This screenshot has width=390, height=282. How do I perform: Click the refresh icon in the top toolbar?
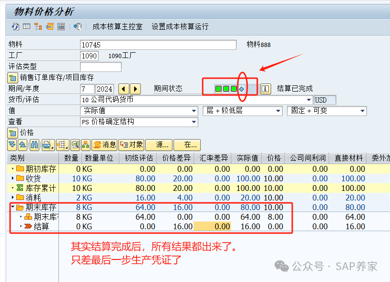coord(15,27)
